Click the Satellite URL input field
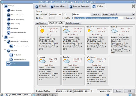 coord(98,18)
